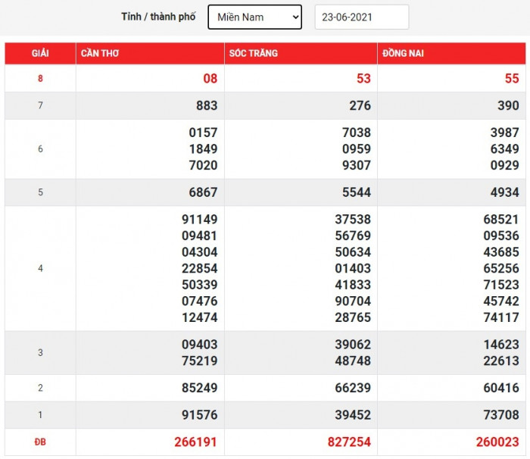Click the red prize 8 number 55

(x=512, y=79)
